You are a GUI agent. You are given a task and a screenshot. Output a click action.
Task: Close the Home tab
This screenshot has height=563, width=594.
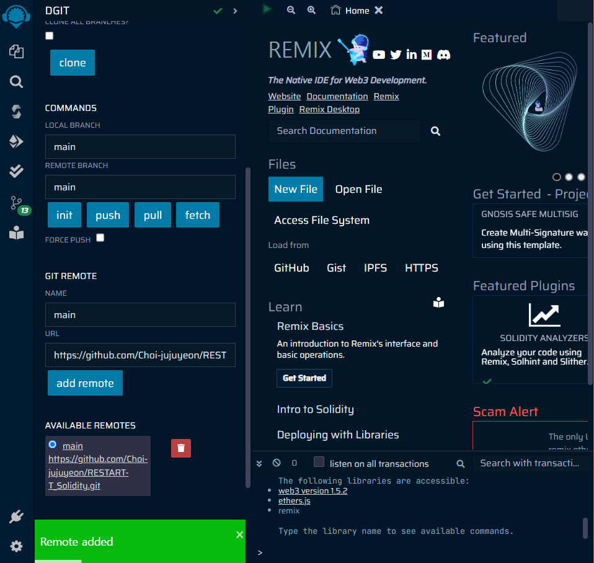[379, 10]
